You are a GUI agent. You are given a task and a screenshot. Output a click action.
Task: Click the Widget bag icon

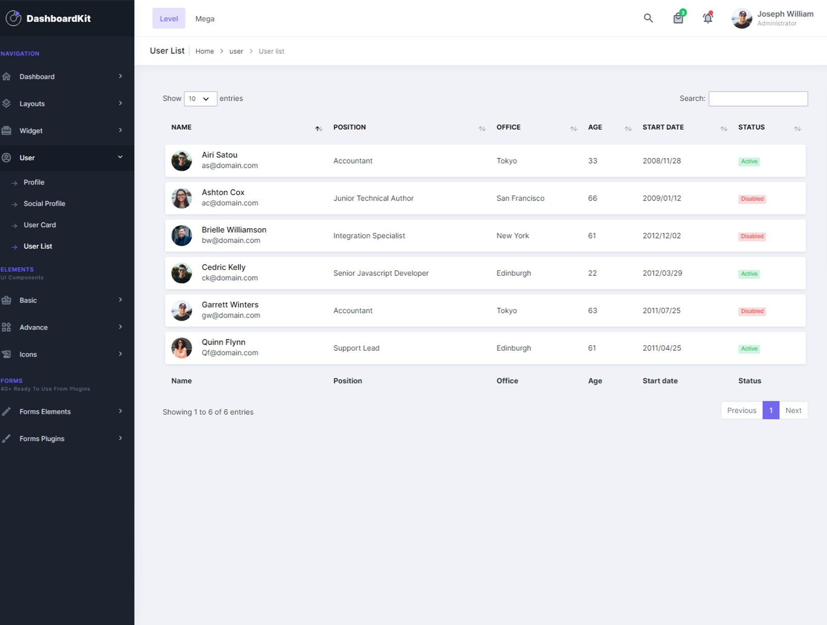(x=6, y=131)
